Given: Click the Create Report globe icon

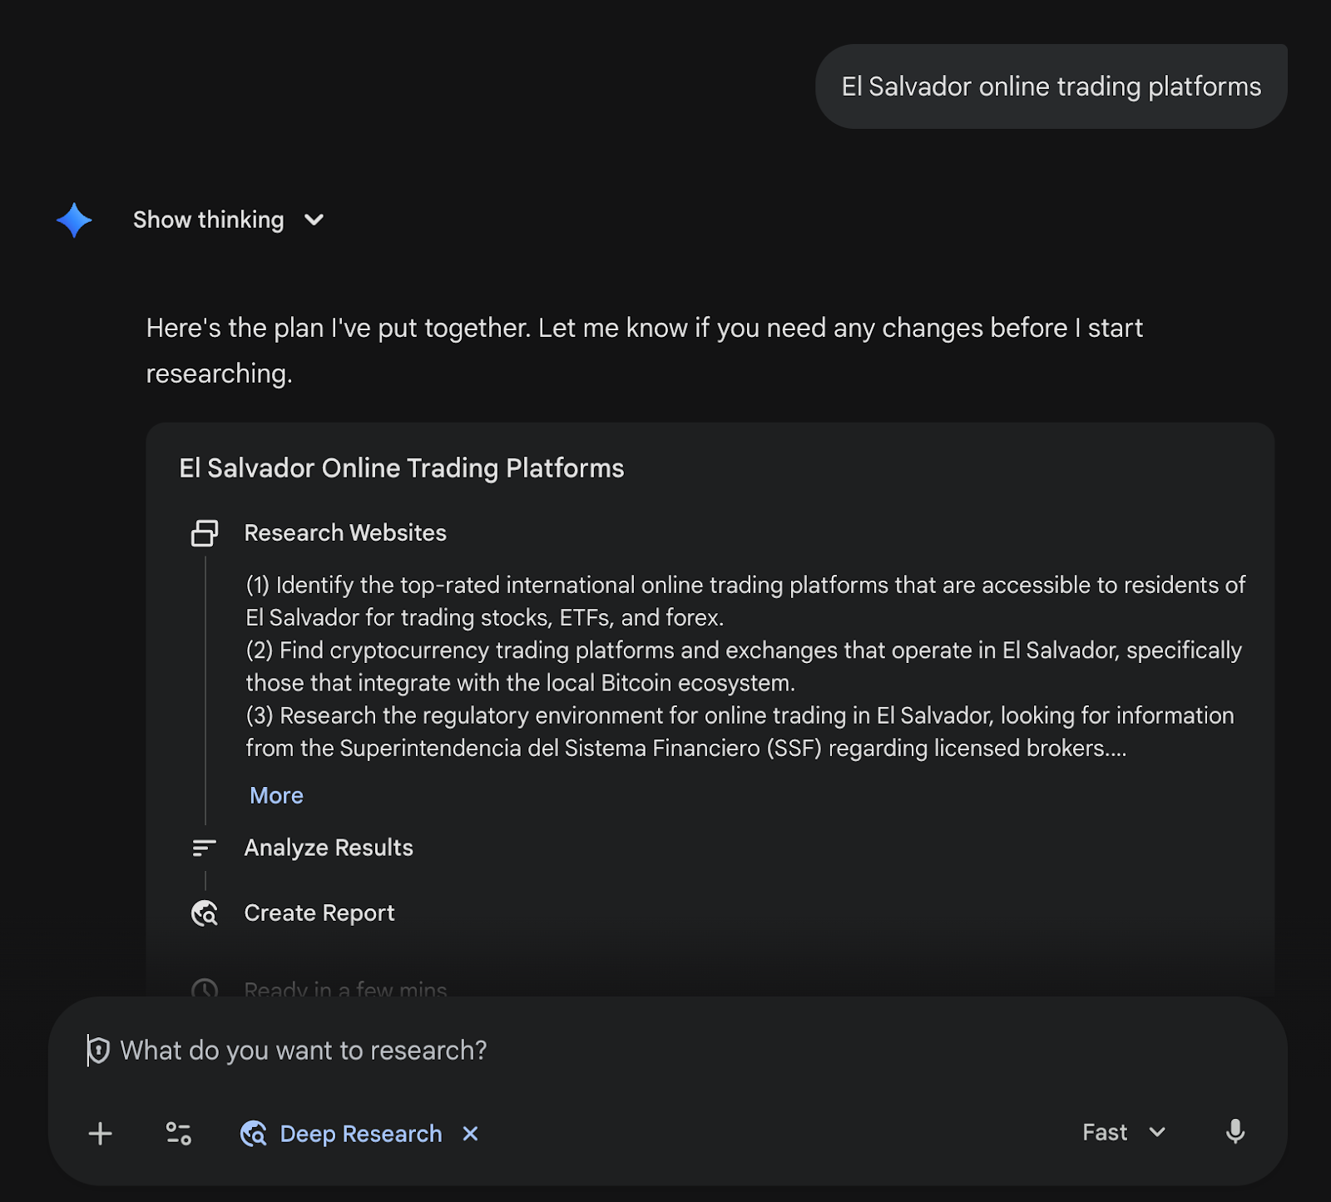Looking at the screenshot, I should pos(205,913).
